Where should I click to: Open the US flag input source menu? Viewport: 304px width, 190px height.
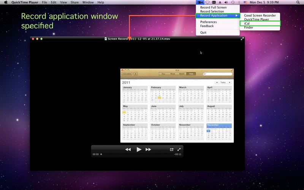[245, 2]
